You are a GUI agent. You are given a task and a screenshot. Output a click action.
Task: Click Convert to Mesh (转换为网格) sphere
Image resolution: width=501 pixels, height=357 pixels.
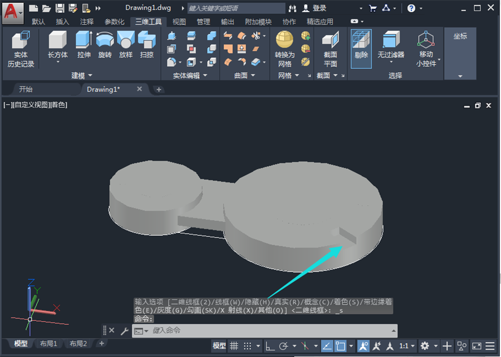coord(284,49)
